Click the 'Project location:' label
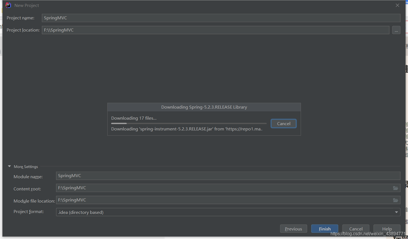The width and height of the screenshot is (408, 239). click(23, 30)
